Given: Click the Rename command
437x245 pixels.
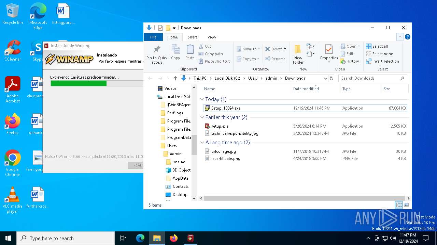Looking at the screenshot, I should click(x=275, y=59).
